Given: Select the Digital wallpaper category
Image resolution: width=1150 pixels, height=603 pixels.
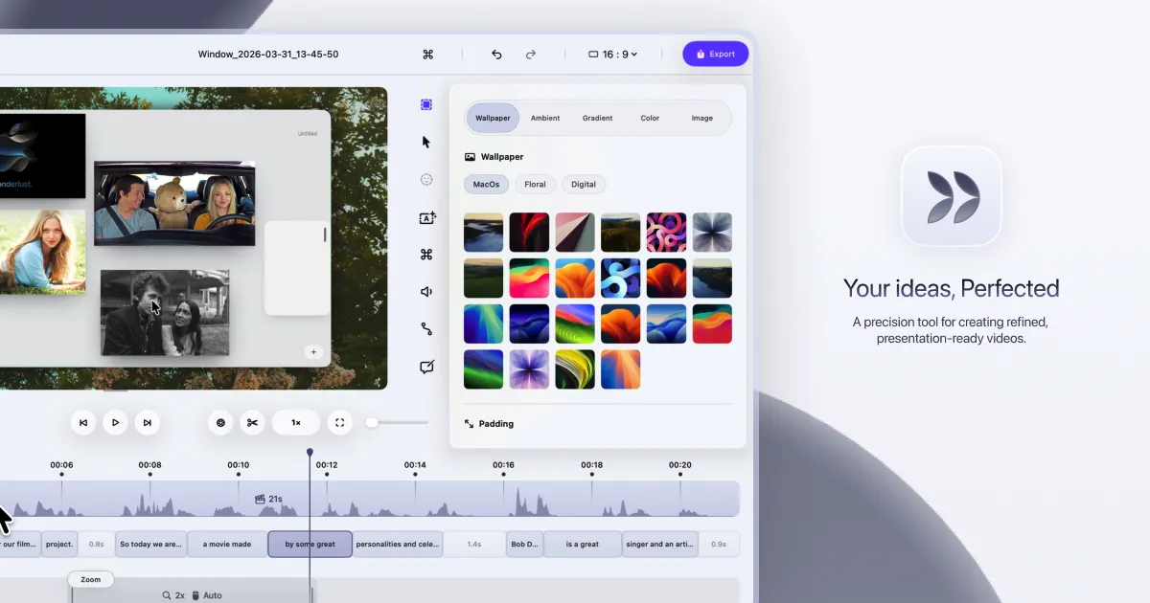Looking at the screenshot, I should tap(584, 184).
